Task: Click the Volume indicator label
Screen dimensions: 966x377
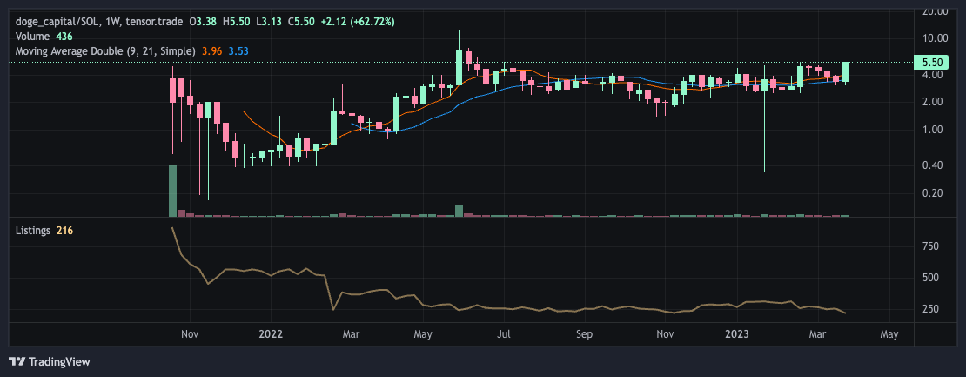Action: [31, 37]
